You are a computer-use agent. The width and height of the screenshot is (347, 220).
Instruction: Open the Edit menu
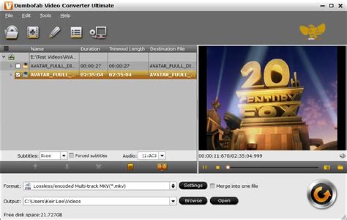26,15
